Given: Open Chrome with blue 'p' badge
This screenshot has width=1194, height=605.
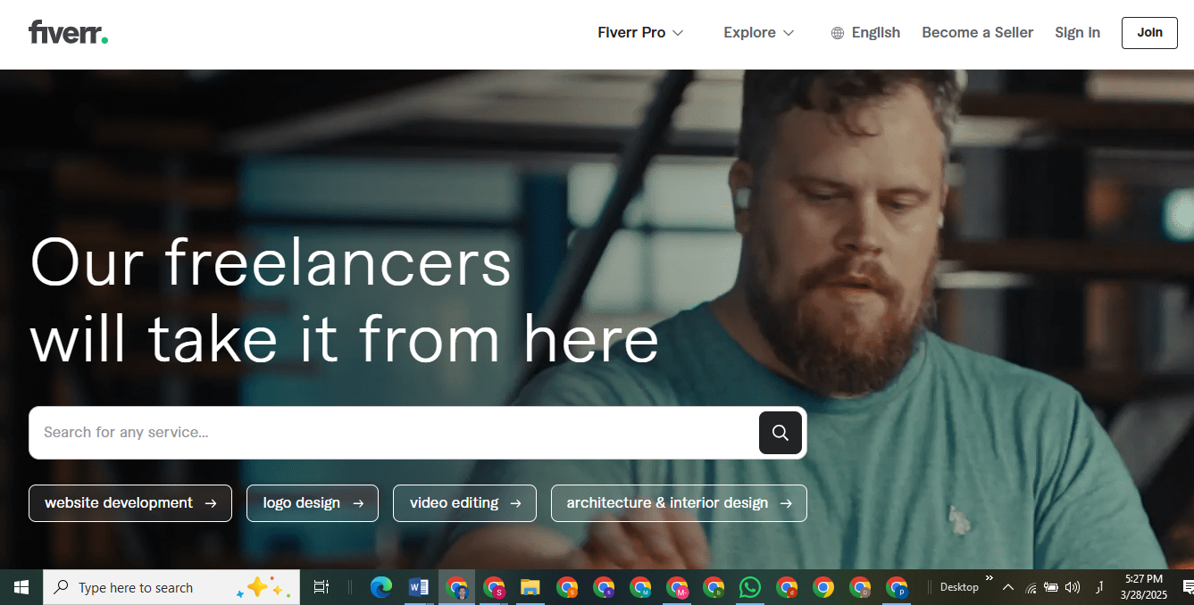Looking at the screenshot, I should tap(897, 587).
